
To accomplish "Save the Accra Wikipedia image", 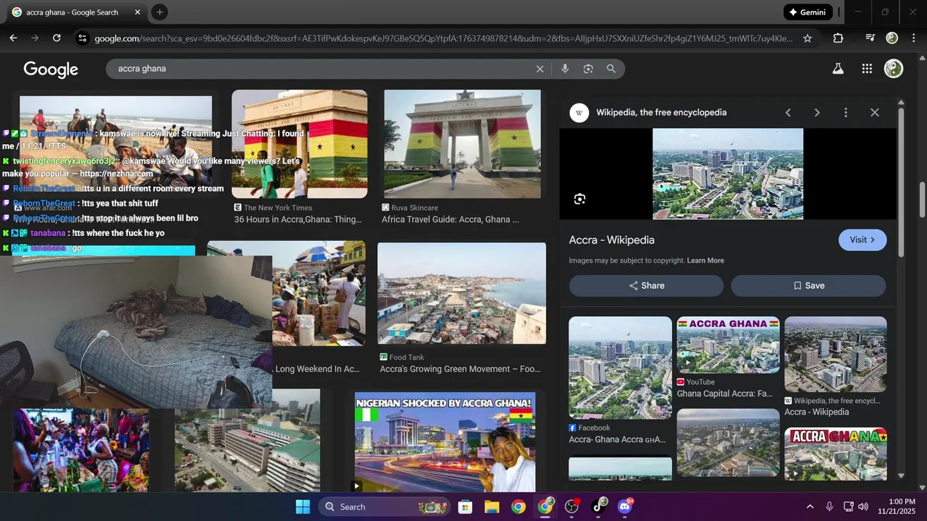I will point(808,286).
